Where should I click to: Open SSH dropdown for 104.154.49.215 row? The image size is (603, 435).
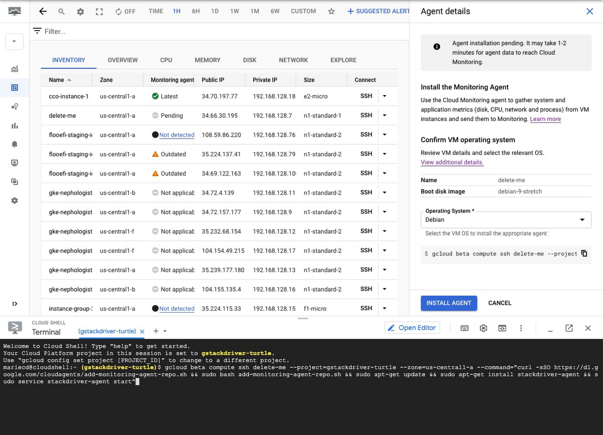tap(385, 250)
